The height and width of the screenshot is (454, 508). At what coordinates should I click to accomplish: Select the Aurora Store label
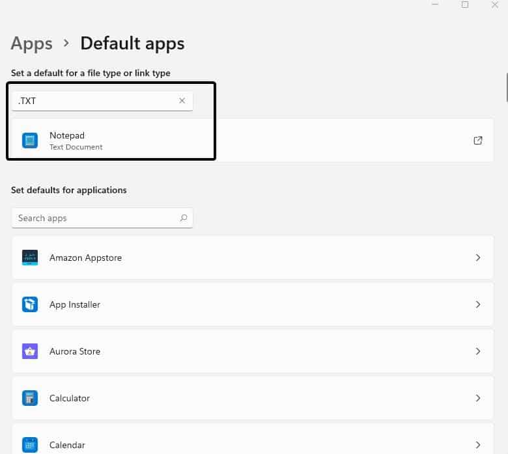coord(75,351)
